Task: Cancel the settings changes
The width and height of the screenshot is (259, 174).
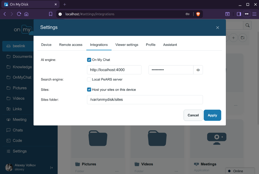Action: tap(193, 115)
